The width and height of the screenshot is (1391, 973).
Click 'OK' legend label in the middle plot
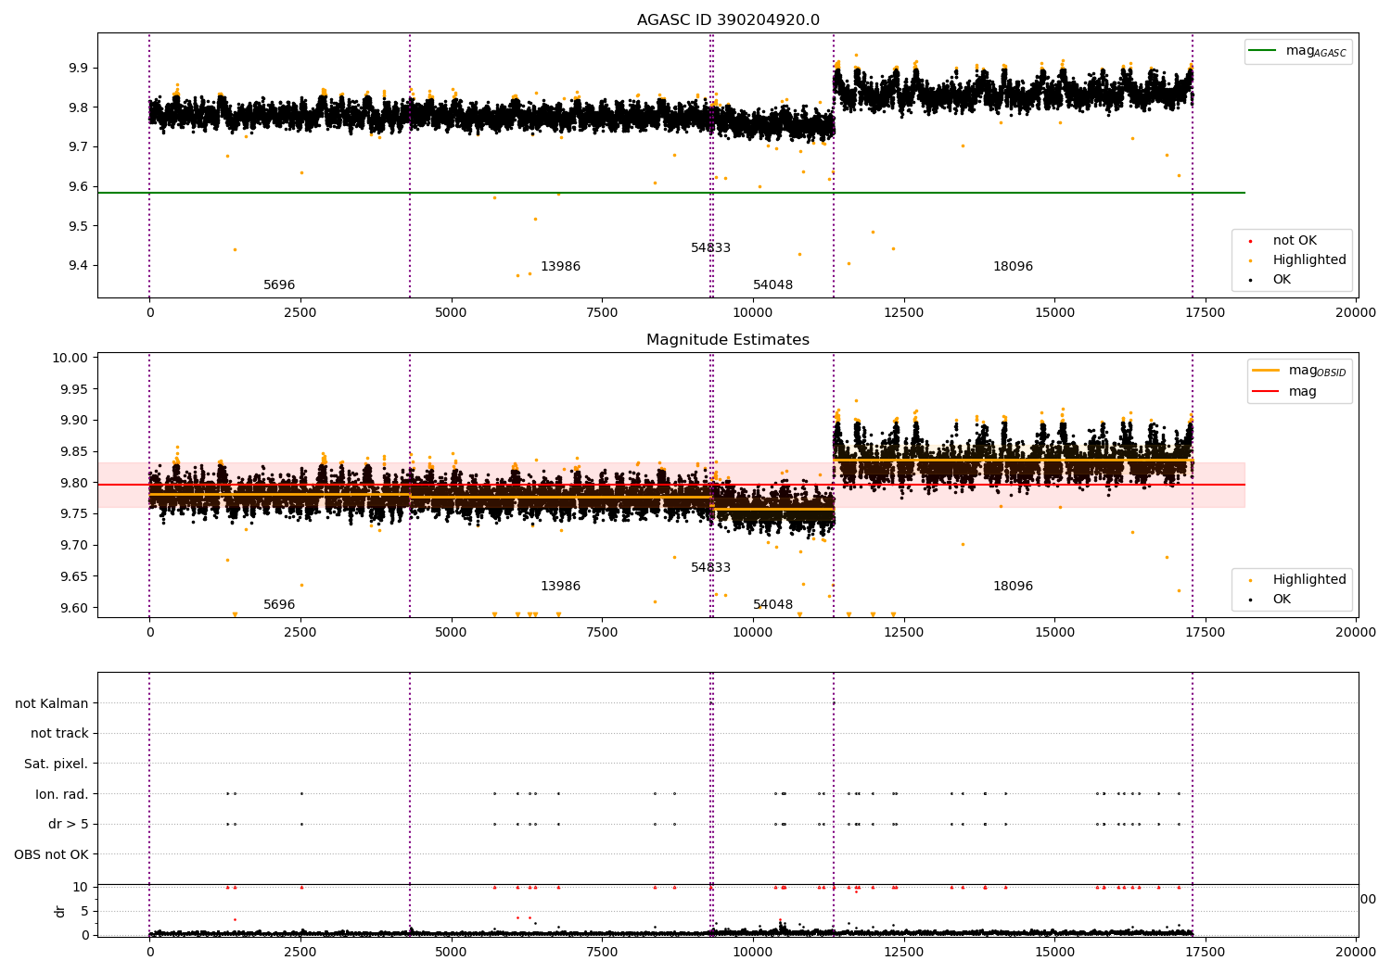point(1282,600)
